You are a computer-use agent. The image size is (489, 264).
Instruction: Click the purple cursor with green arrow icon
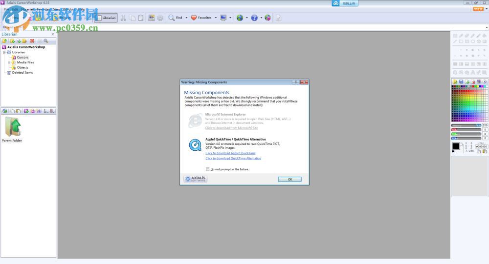tap(26, 111)
